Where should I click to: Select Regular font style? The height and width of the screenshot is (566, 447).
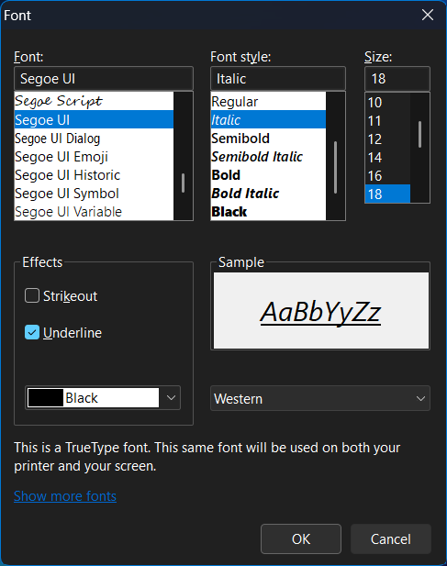268,102
